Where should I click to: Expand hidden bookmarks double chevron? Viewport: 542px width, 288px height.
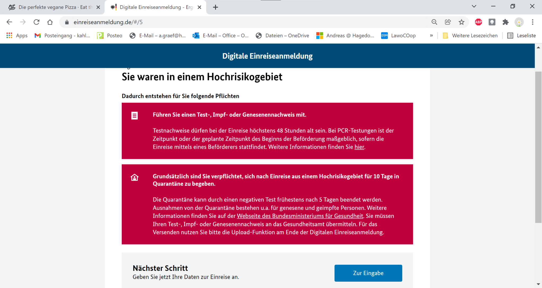coord(431,35)
